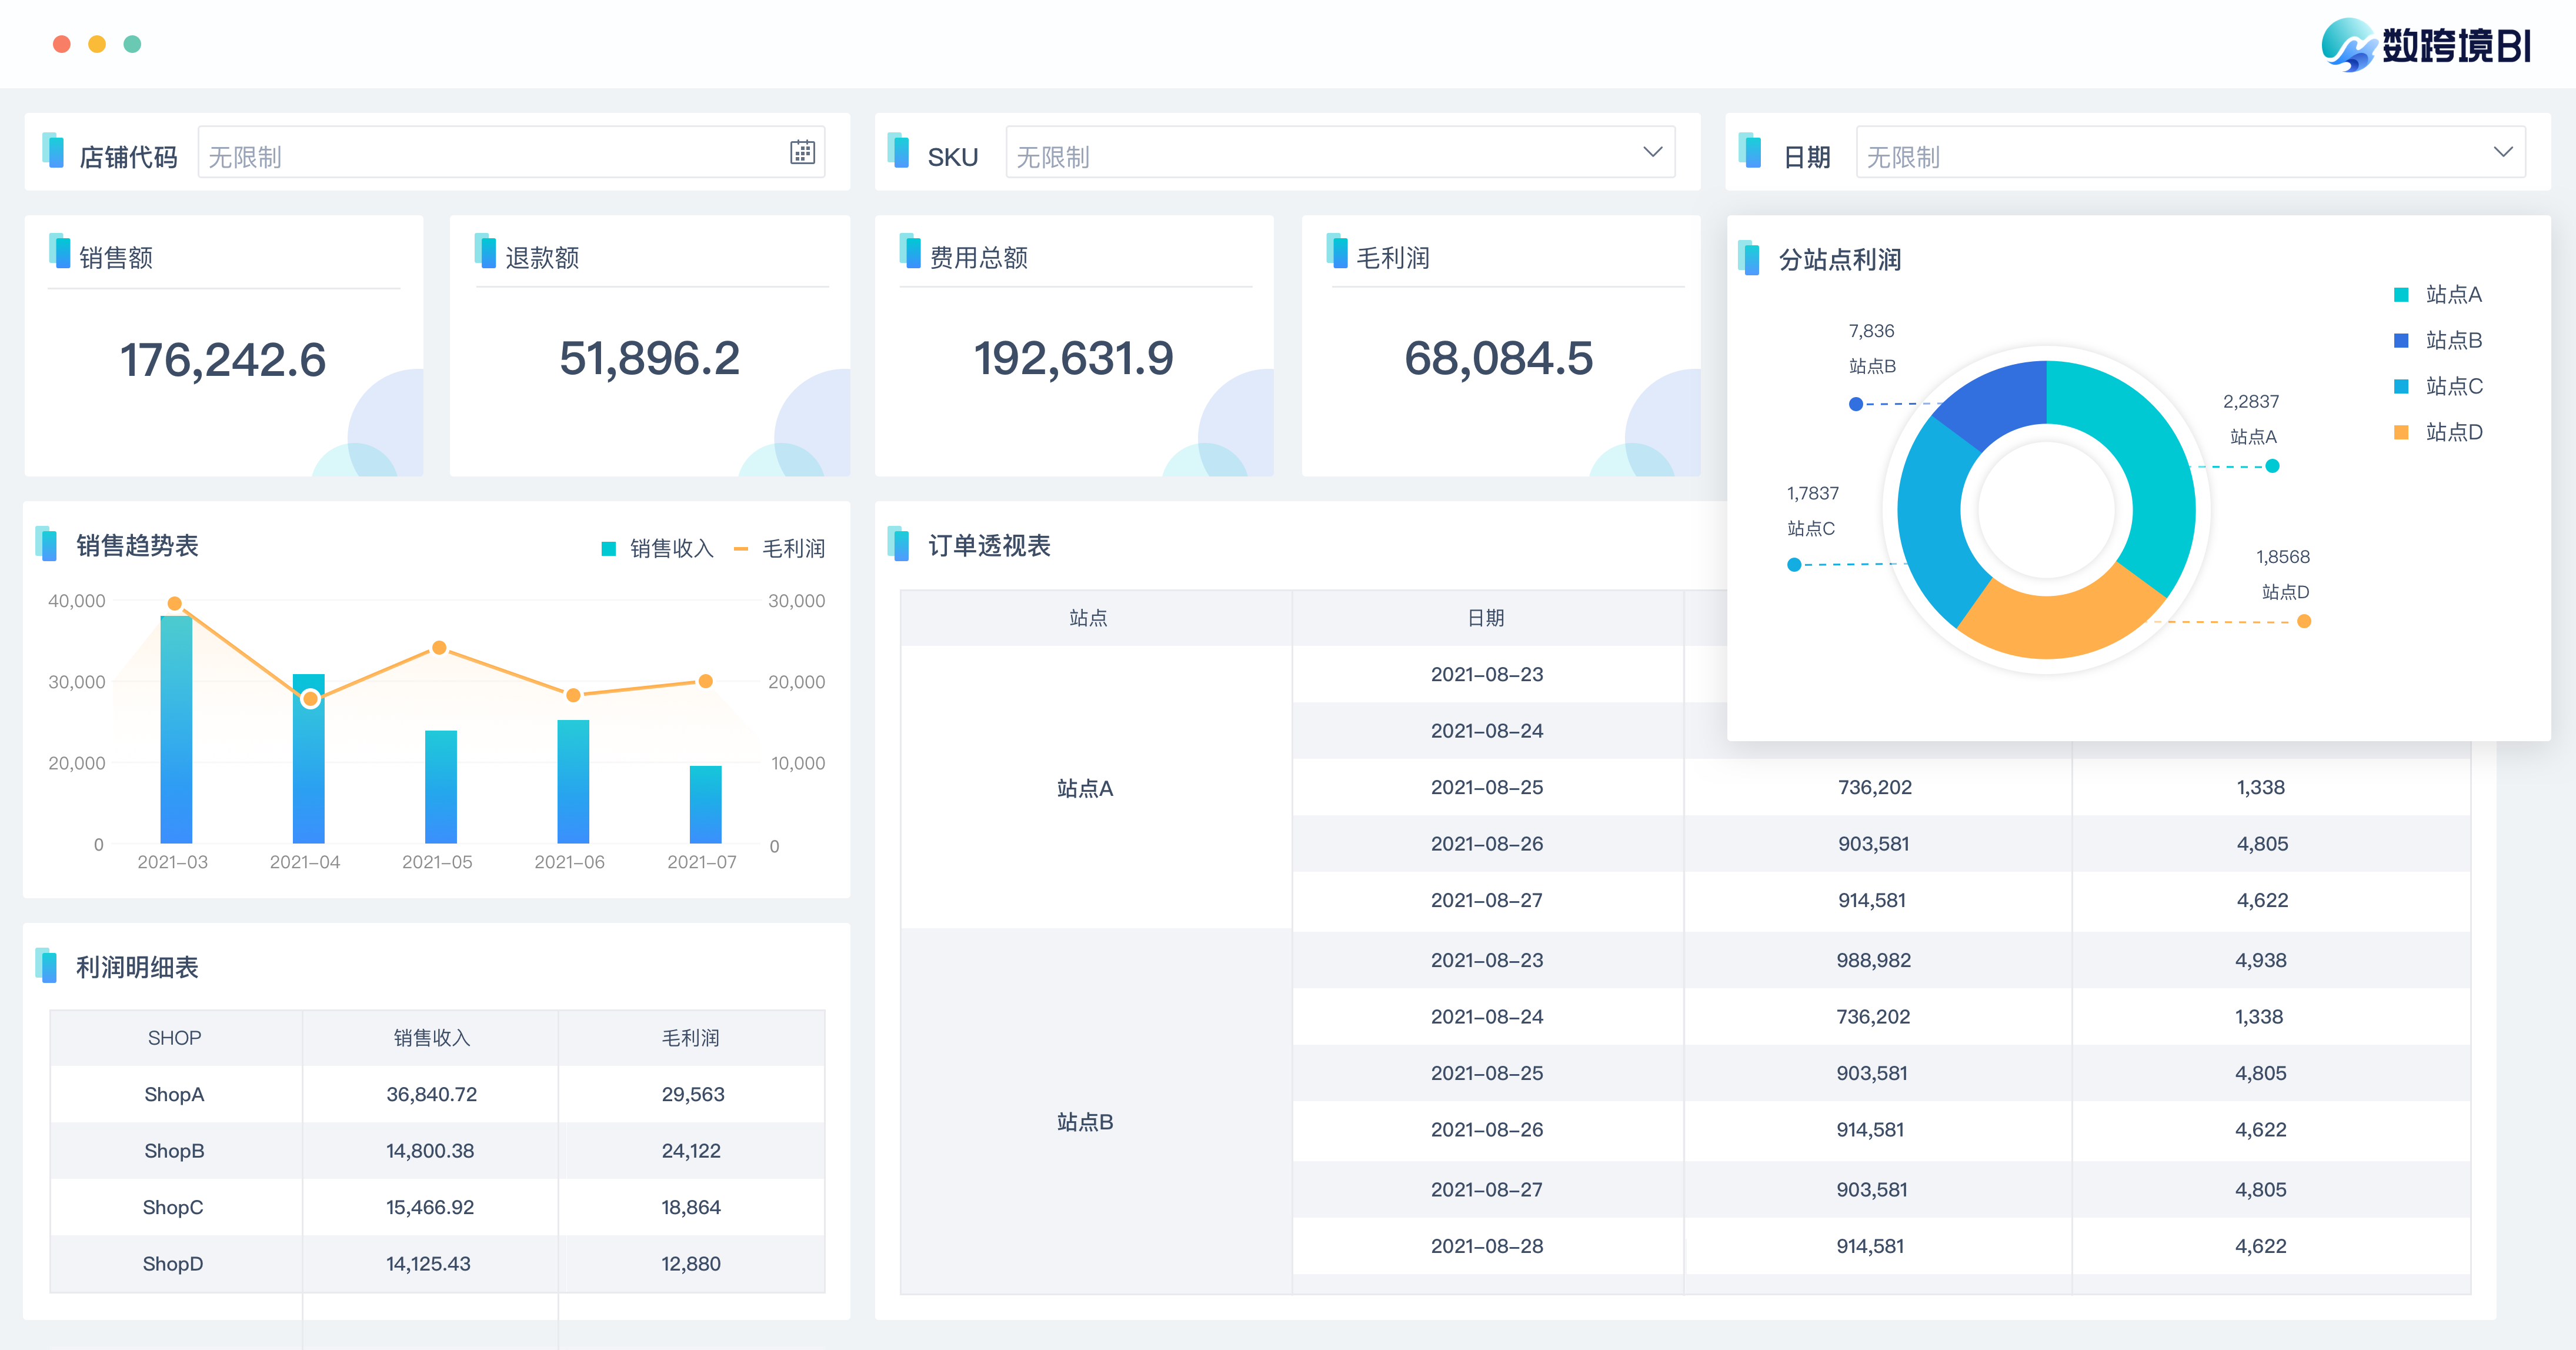
Task: Select the ShopA row cell
Action: 174,1094
